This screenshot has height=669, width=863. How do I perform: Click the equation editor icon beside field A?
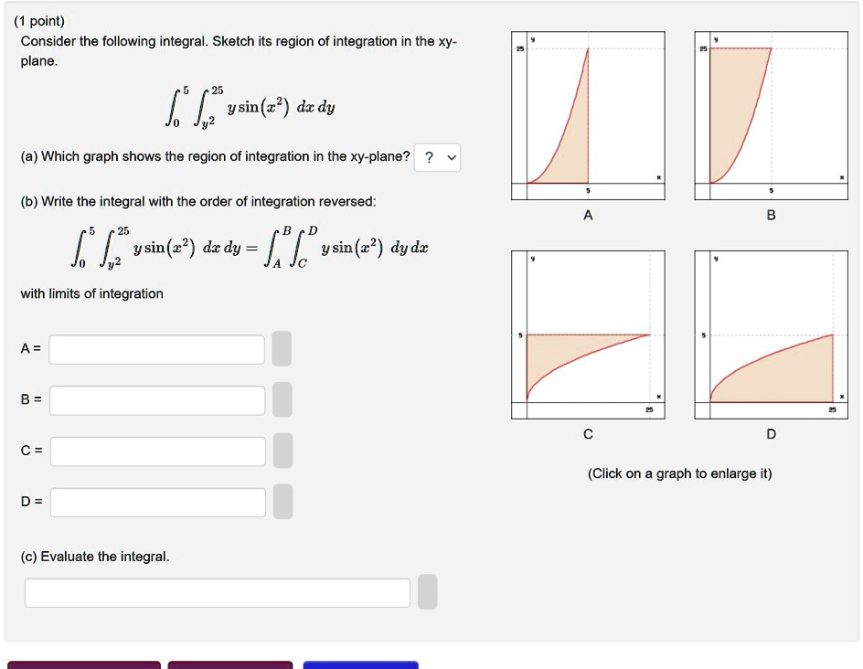[282, 348]
